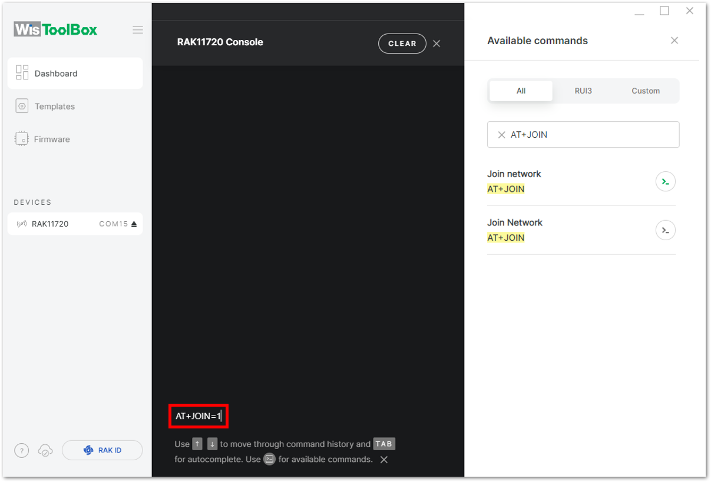The width and height of the screenshot is (711, 482).
Task: Click the console command input AT+JOIN=1
Action: [x=199, y=416]
